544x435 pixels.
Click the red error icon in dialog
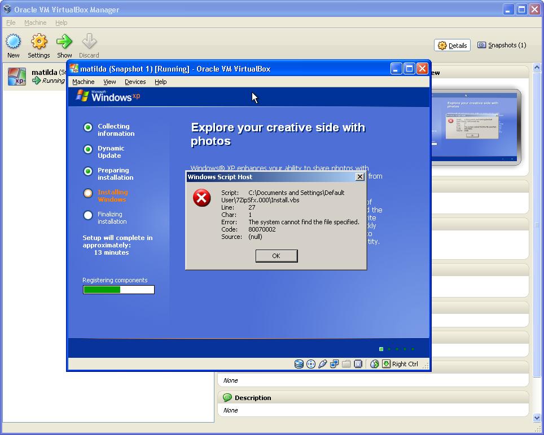(201, 198)
